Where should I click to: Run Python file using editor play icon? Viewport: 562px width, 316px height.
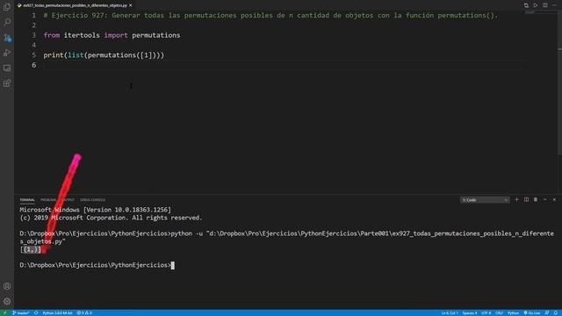click(536, 5)
